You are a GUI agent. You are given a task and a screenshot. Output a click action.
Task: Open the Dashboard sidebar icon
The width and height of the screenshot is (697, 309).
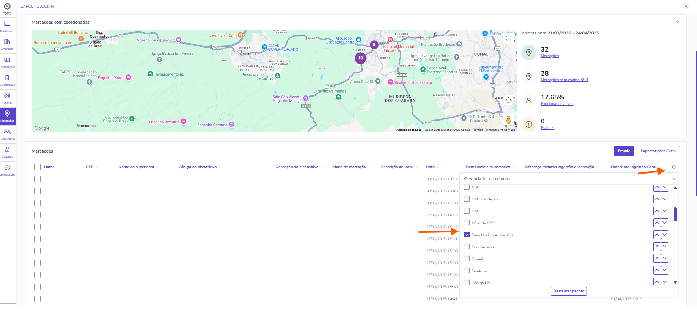[7, 27]
